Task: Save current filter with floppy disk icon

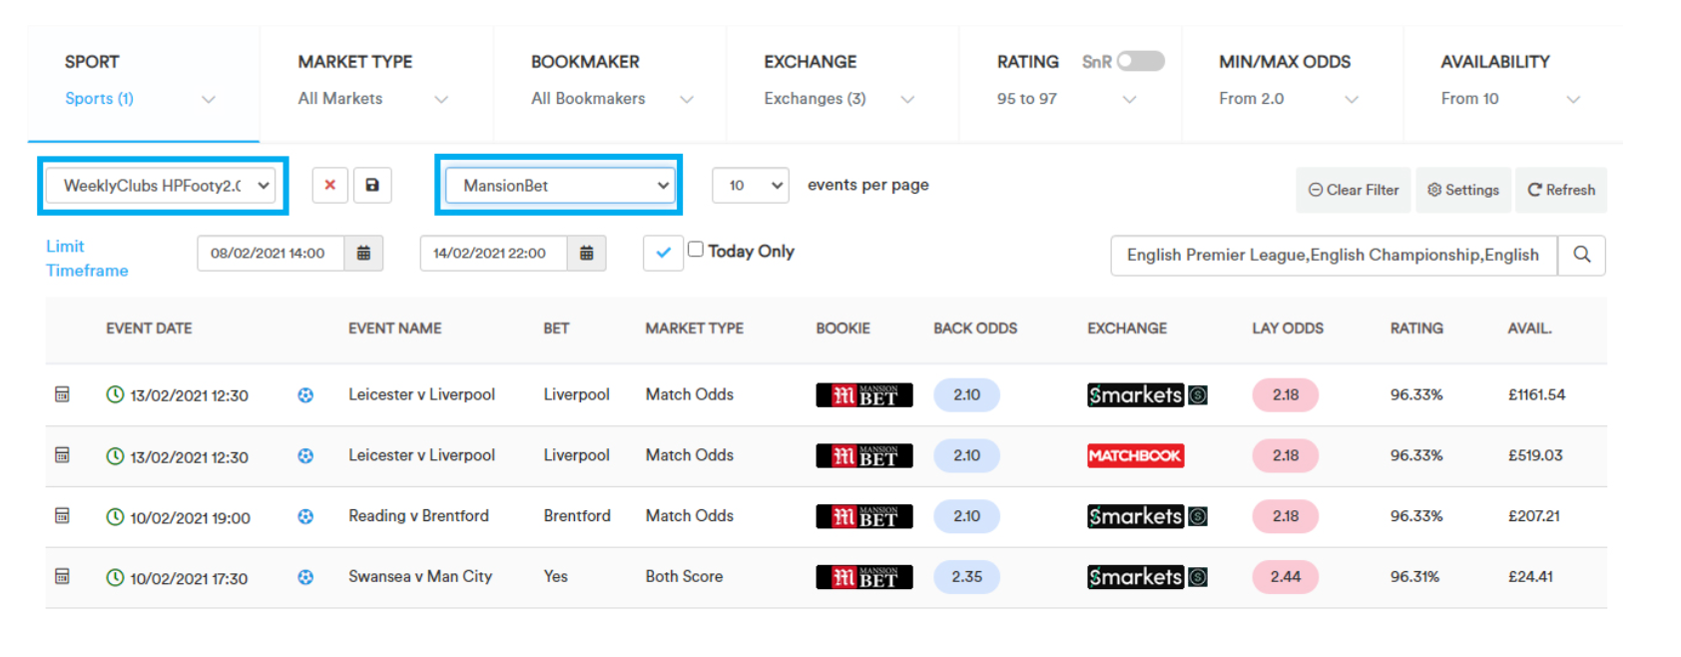Action: (x=372, y=185)
